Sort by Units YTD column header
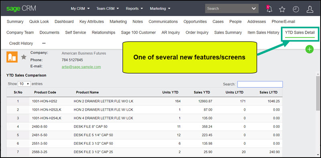The image size is (321, 158). coord(170,92)
